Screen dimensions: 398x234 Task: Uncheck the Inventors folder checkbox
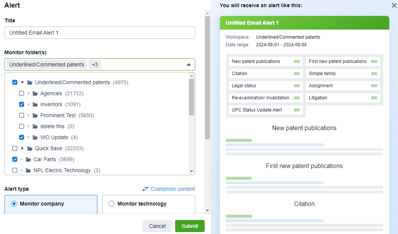coord(22,104)
